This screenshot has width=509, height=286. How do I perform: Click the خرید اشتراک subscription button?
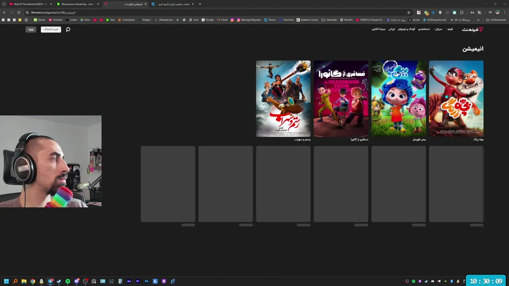51,29
